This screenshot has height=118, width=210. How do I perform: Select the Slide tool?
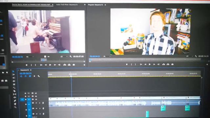pyautogui.click(x=15, y=97)
